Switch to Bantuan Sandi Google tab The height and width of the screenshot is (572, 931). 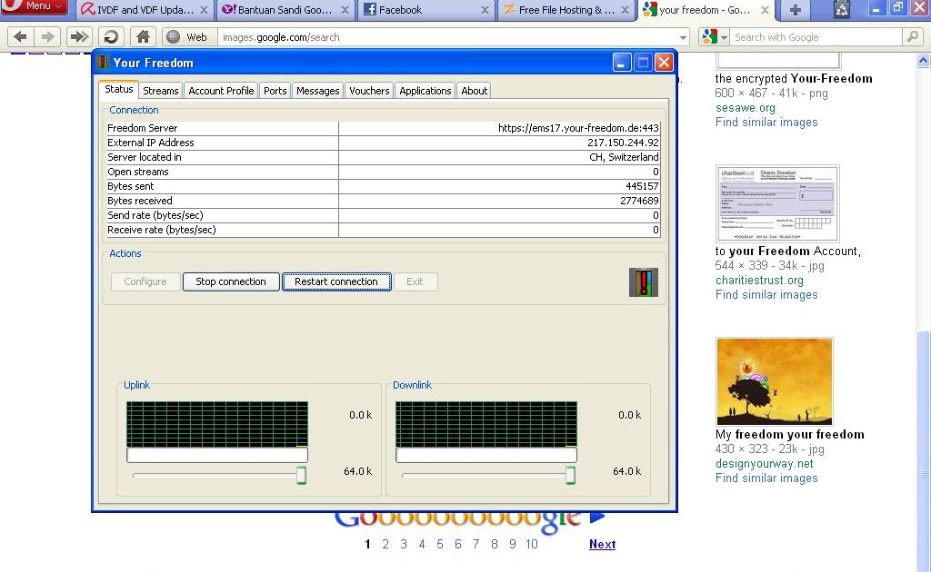tap(285, 9)
